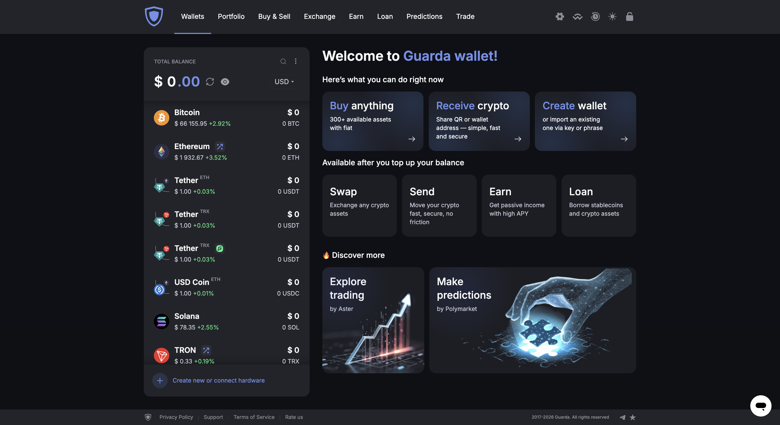Click the star icon in footer
The width and height of the screenshot is (780, 425).
tap(632, 417)
